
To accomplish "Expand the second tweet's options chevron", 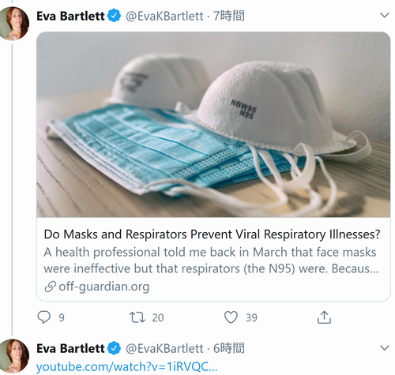I will [385, 348].
